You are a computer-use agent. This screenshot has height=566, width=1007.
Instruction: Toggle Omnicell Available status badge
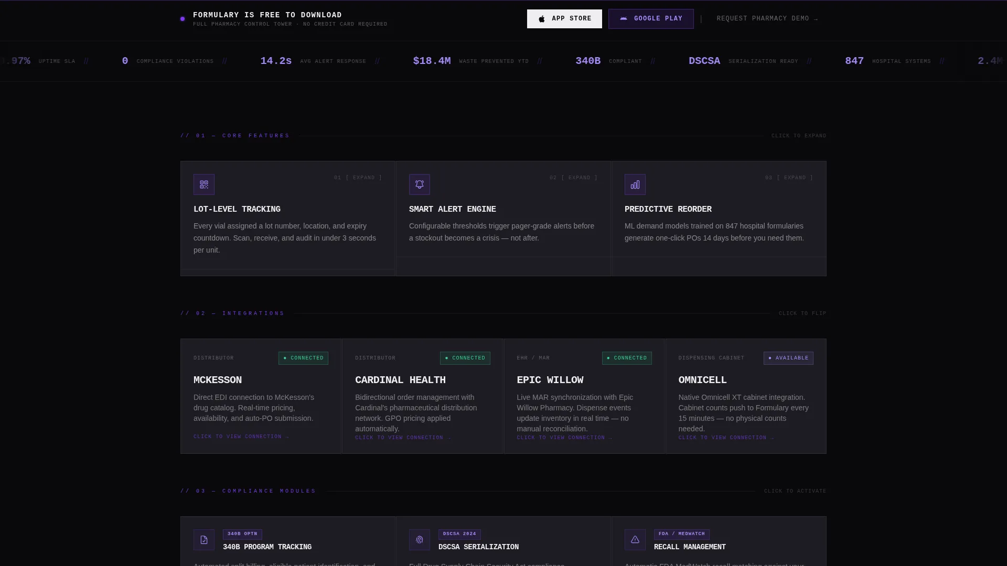(788, 358)
